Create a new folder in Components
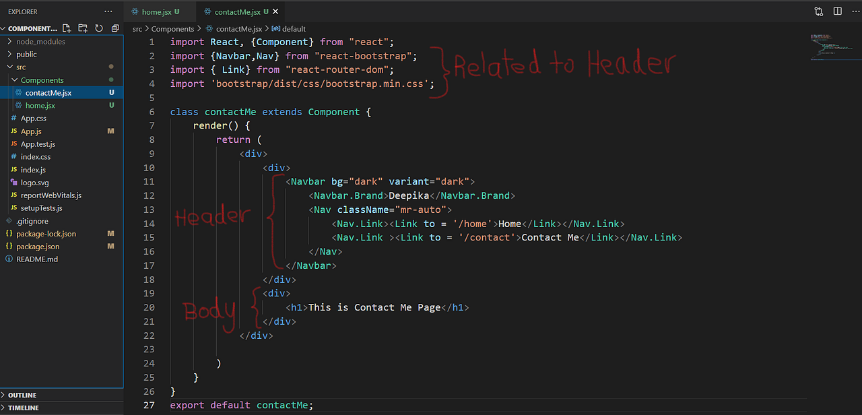This screenshot has width=862, height=415. (x=83, y=28)
